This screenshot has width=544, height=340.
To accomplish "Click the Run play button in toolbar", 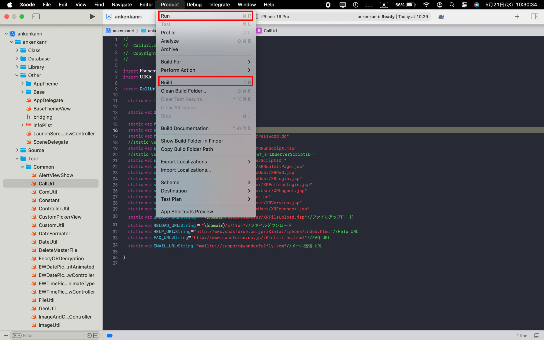I will point(92,17).
